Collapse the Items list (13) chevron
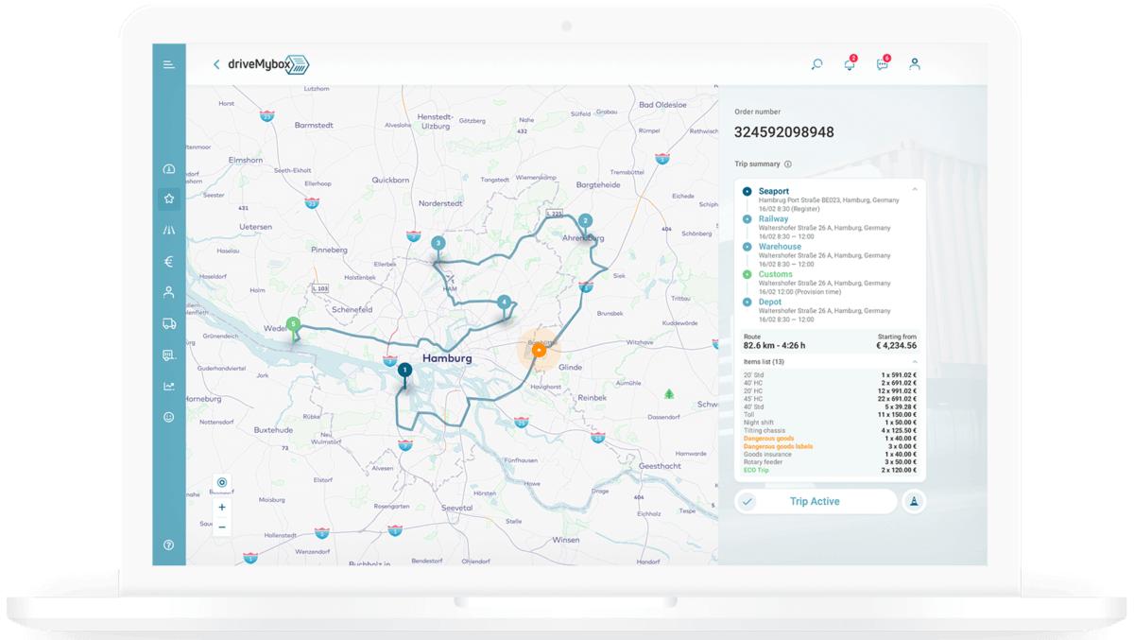The width and height of the screenshot is (1134, 640). 915,362
